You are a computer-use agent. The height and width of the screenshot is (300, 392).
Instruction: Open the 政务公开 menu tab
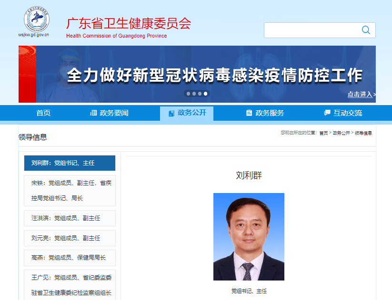(x=187, y=113)
